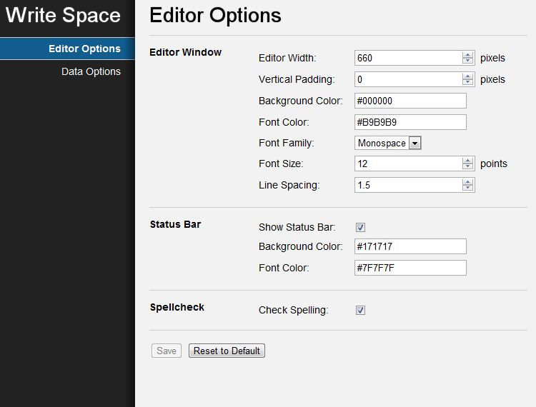This screenshot has height=407, width=536.
Task: Increase Editor Width with up arrow
Action: pyautogui.click(x=467, y=55)
